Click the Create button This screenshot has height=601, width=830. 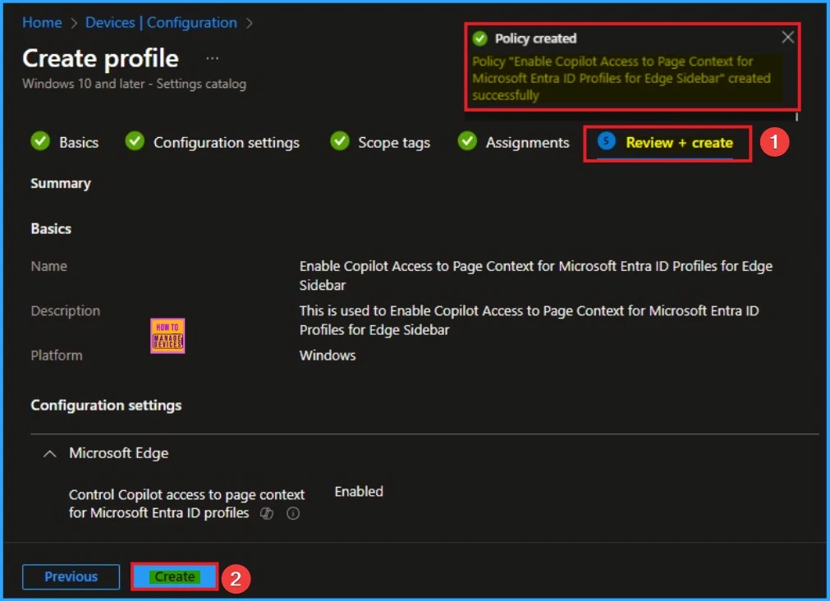173,576
